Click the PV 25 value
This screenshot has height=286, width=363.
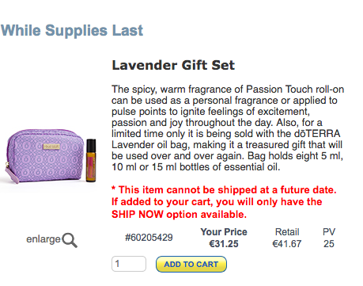tap(329, 244)
